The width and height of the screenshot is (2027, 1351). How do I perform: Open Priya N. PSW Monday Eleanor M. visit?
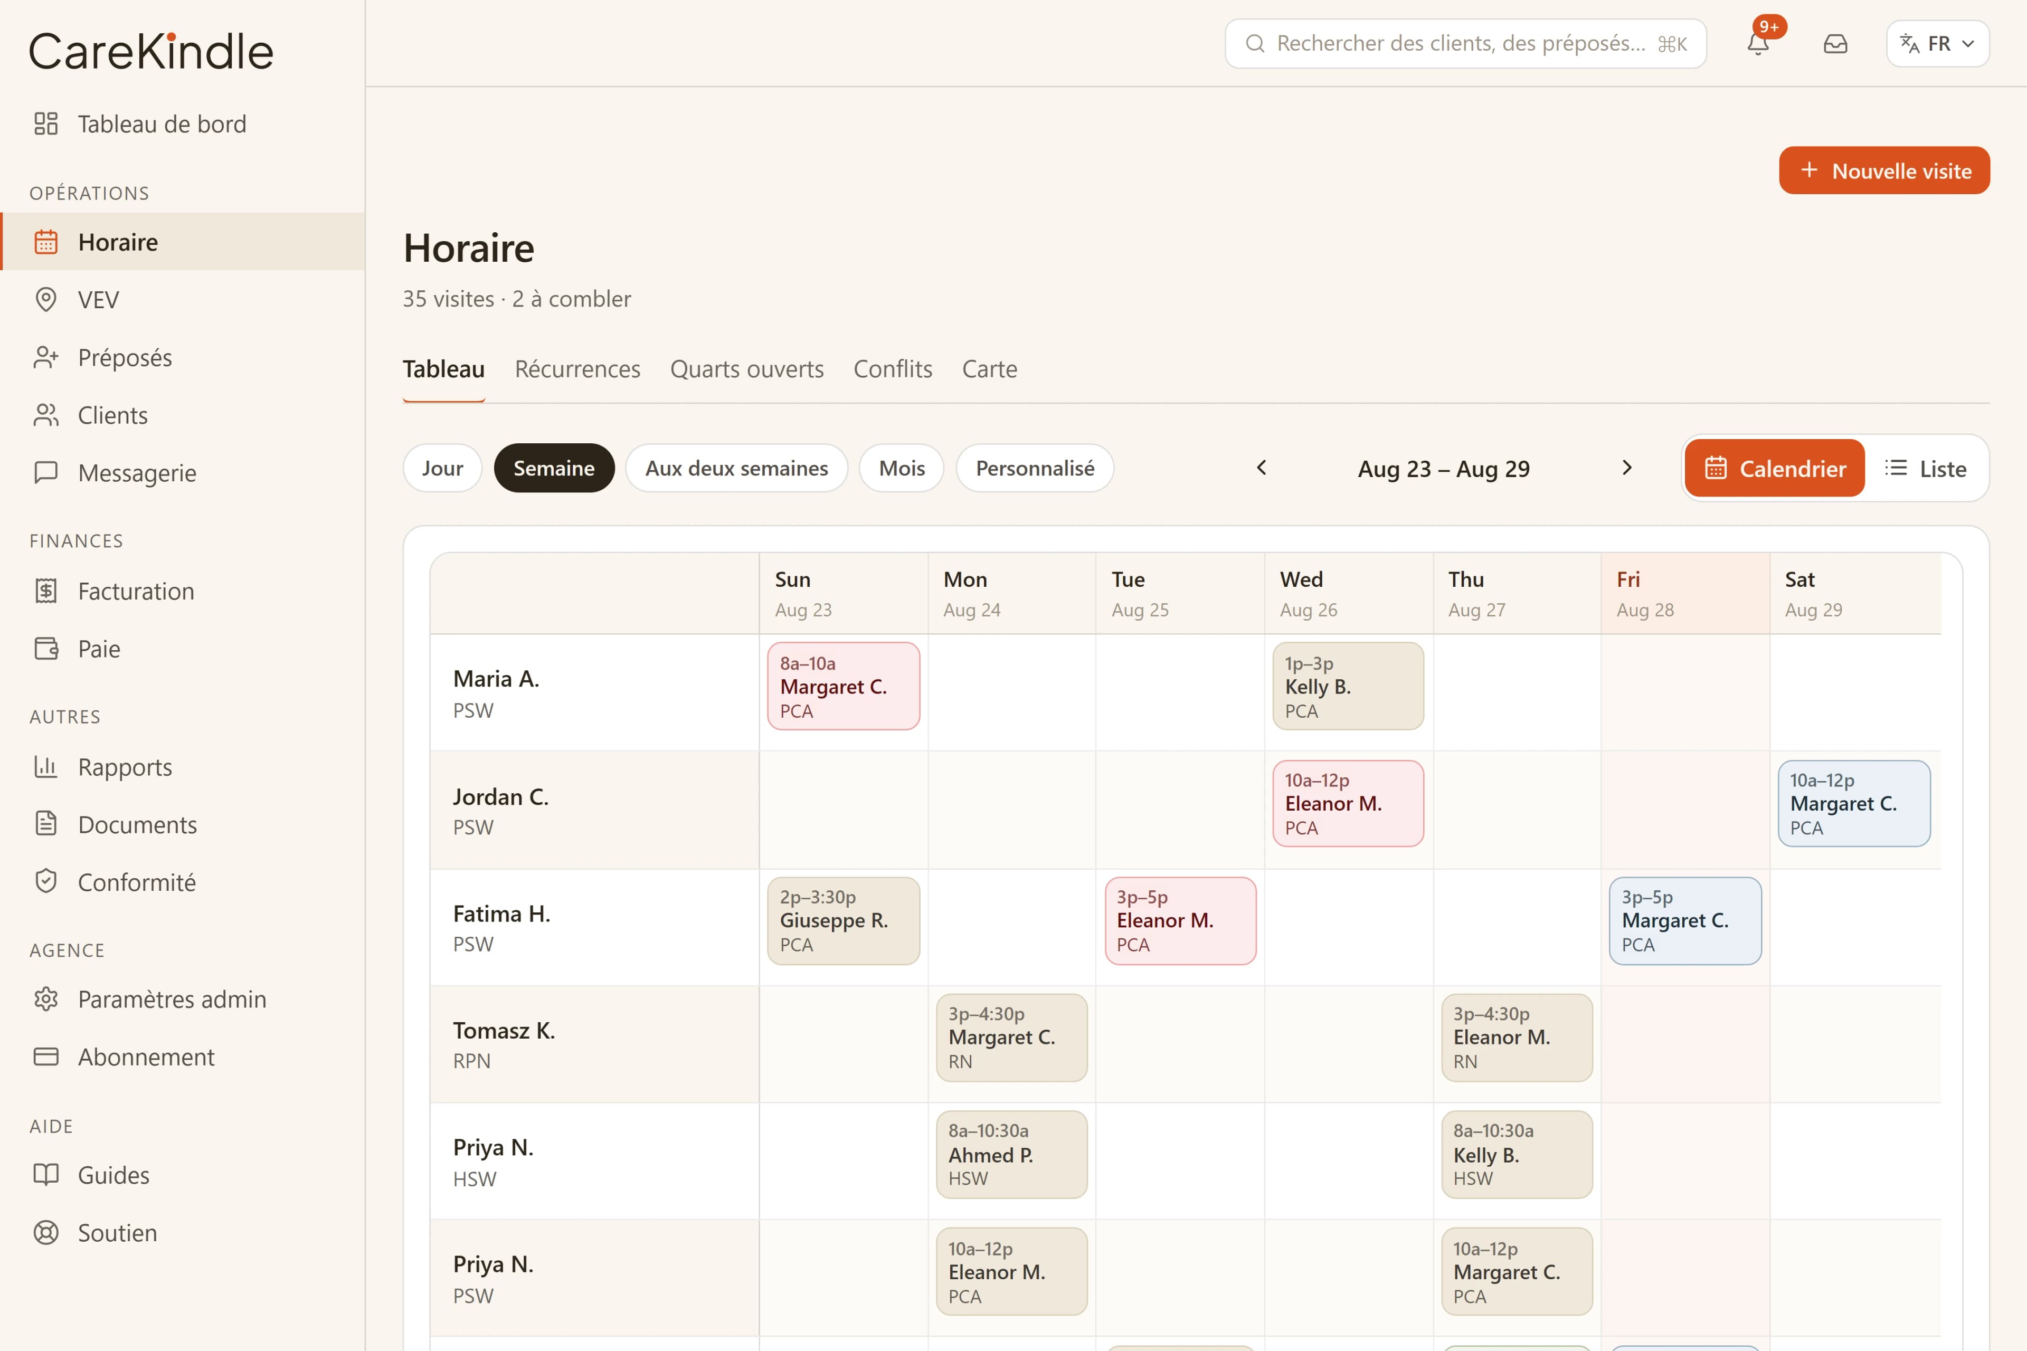coord(1012,1272)
